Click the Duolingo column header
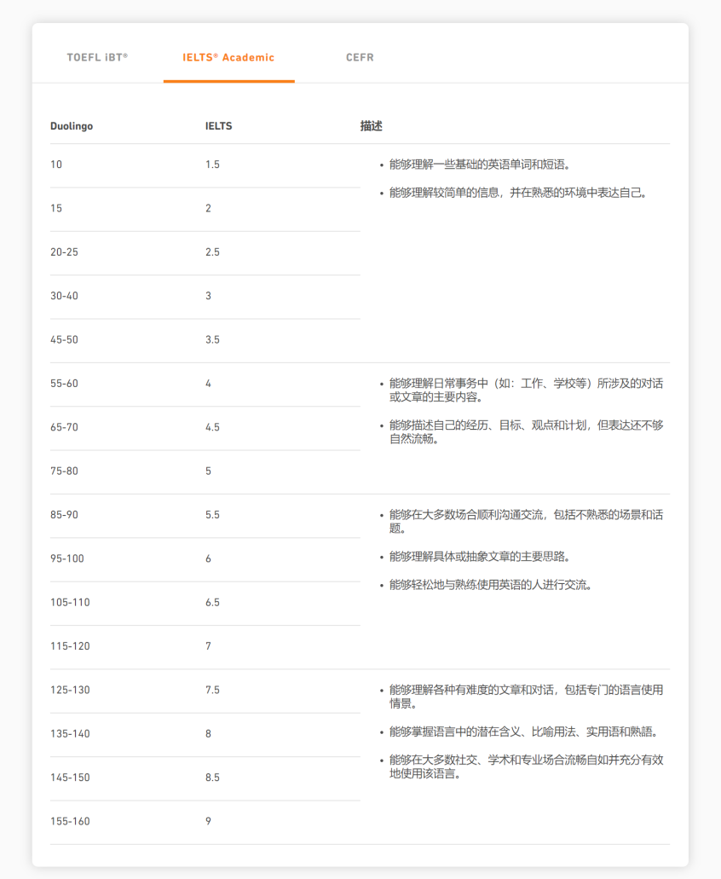Image resolution: width=721 pixels, height=879 pixels. click(x=72, y=126)
